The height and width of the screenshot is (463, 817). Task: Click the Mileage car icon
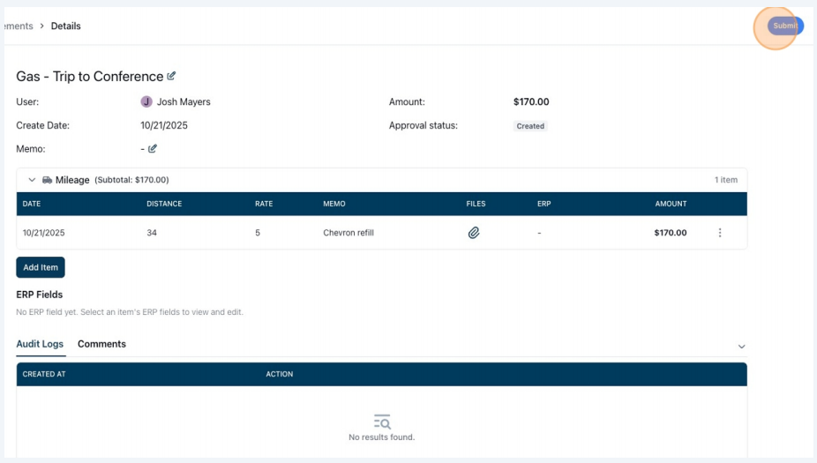tap(47, 180)
